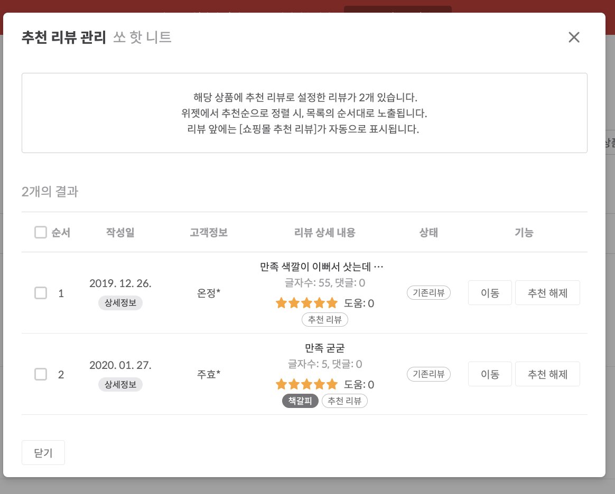Click 추천 리뷰 tag on second review
The width and height of the screenshot is (615, 494).
click(x=344, y=401)
